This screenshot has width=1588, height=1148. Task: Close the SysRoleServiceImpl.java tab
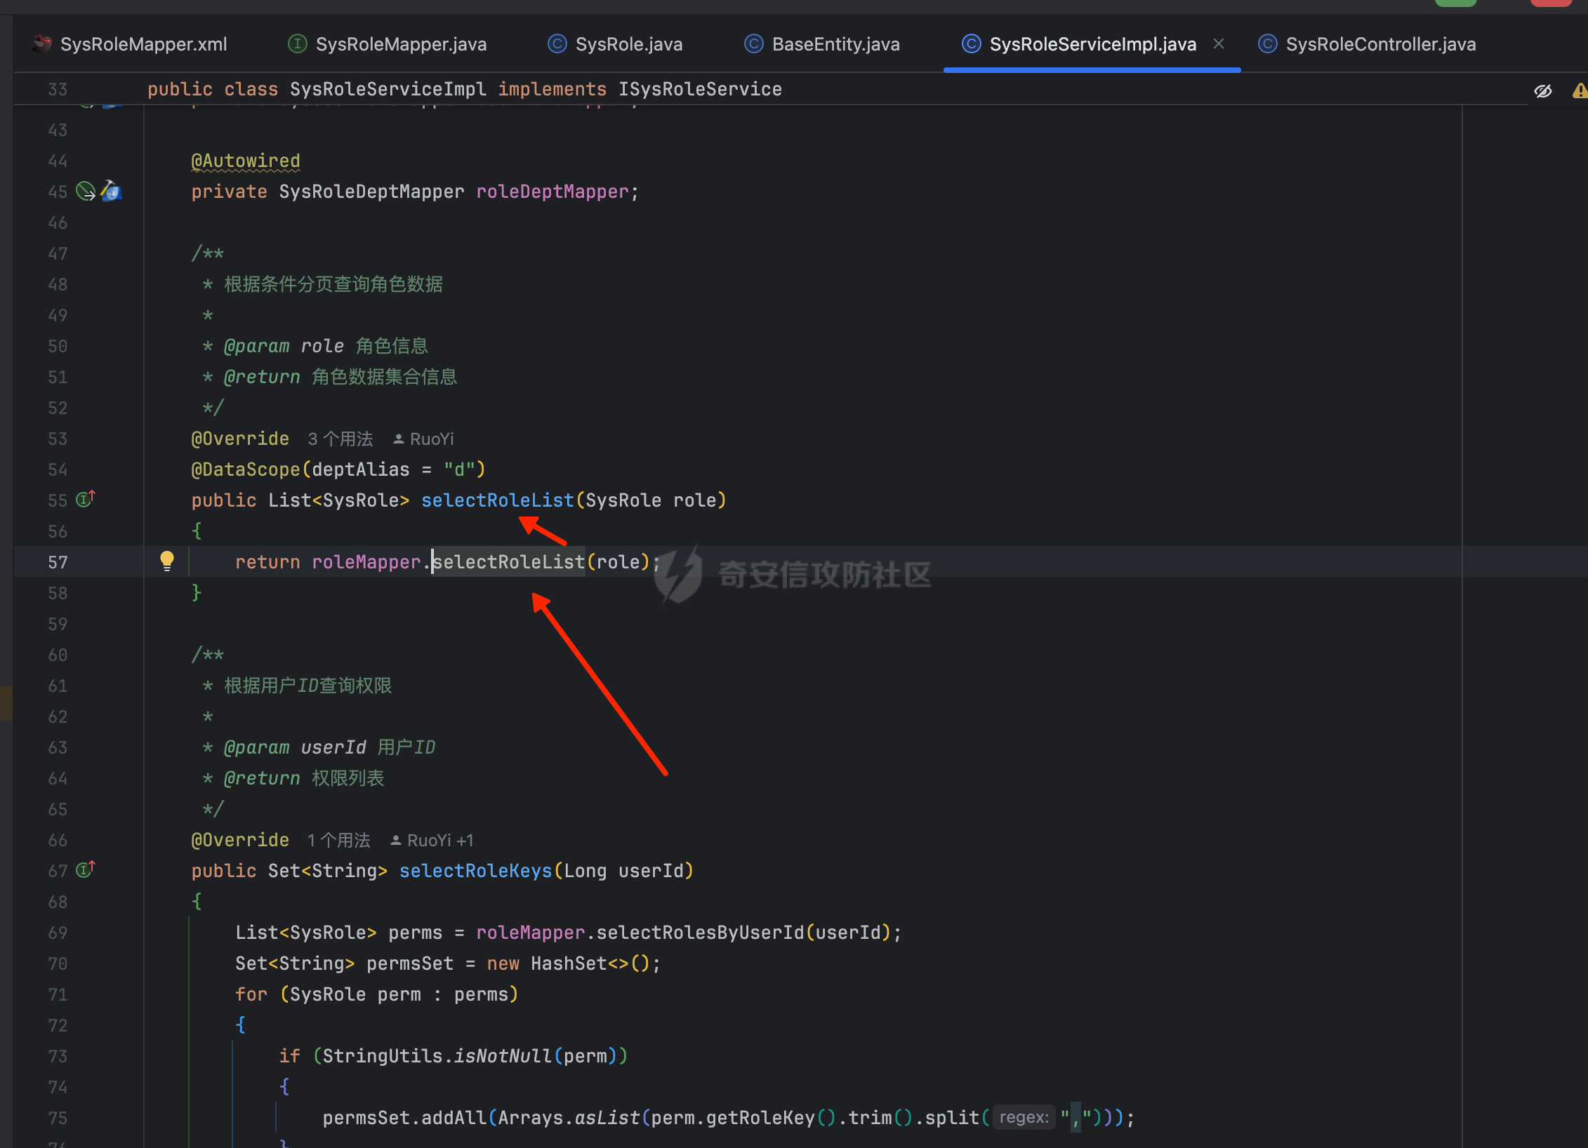(1219, 44)
